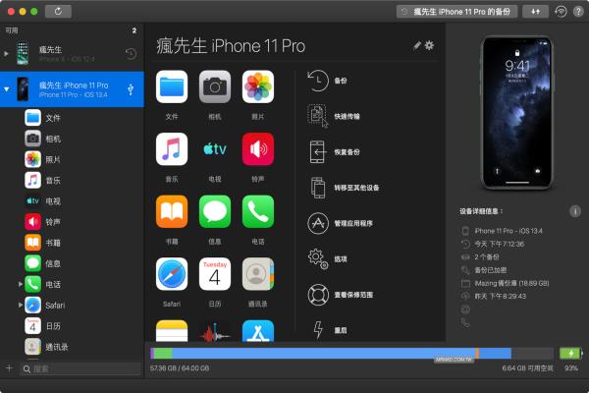The width and height of the screenshot is (589, 393).
Task: Click the 备份已加密 detail row
Action: pyautogui.click(x=484, y=270)
